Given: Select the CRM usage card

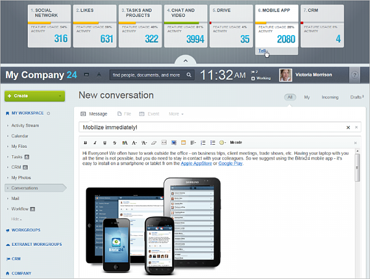Looking at the screenshot, I should tap(323, 26).
